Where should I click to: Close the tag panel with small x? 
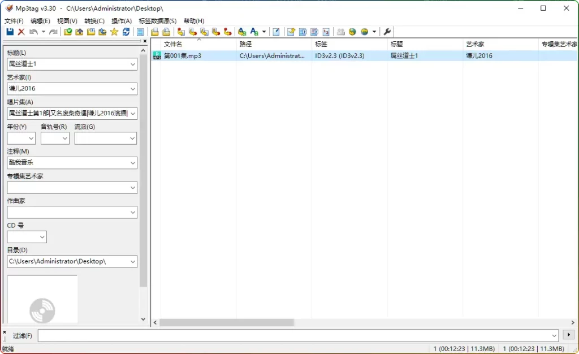[145, 41]
